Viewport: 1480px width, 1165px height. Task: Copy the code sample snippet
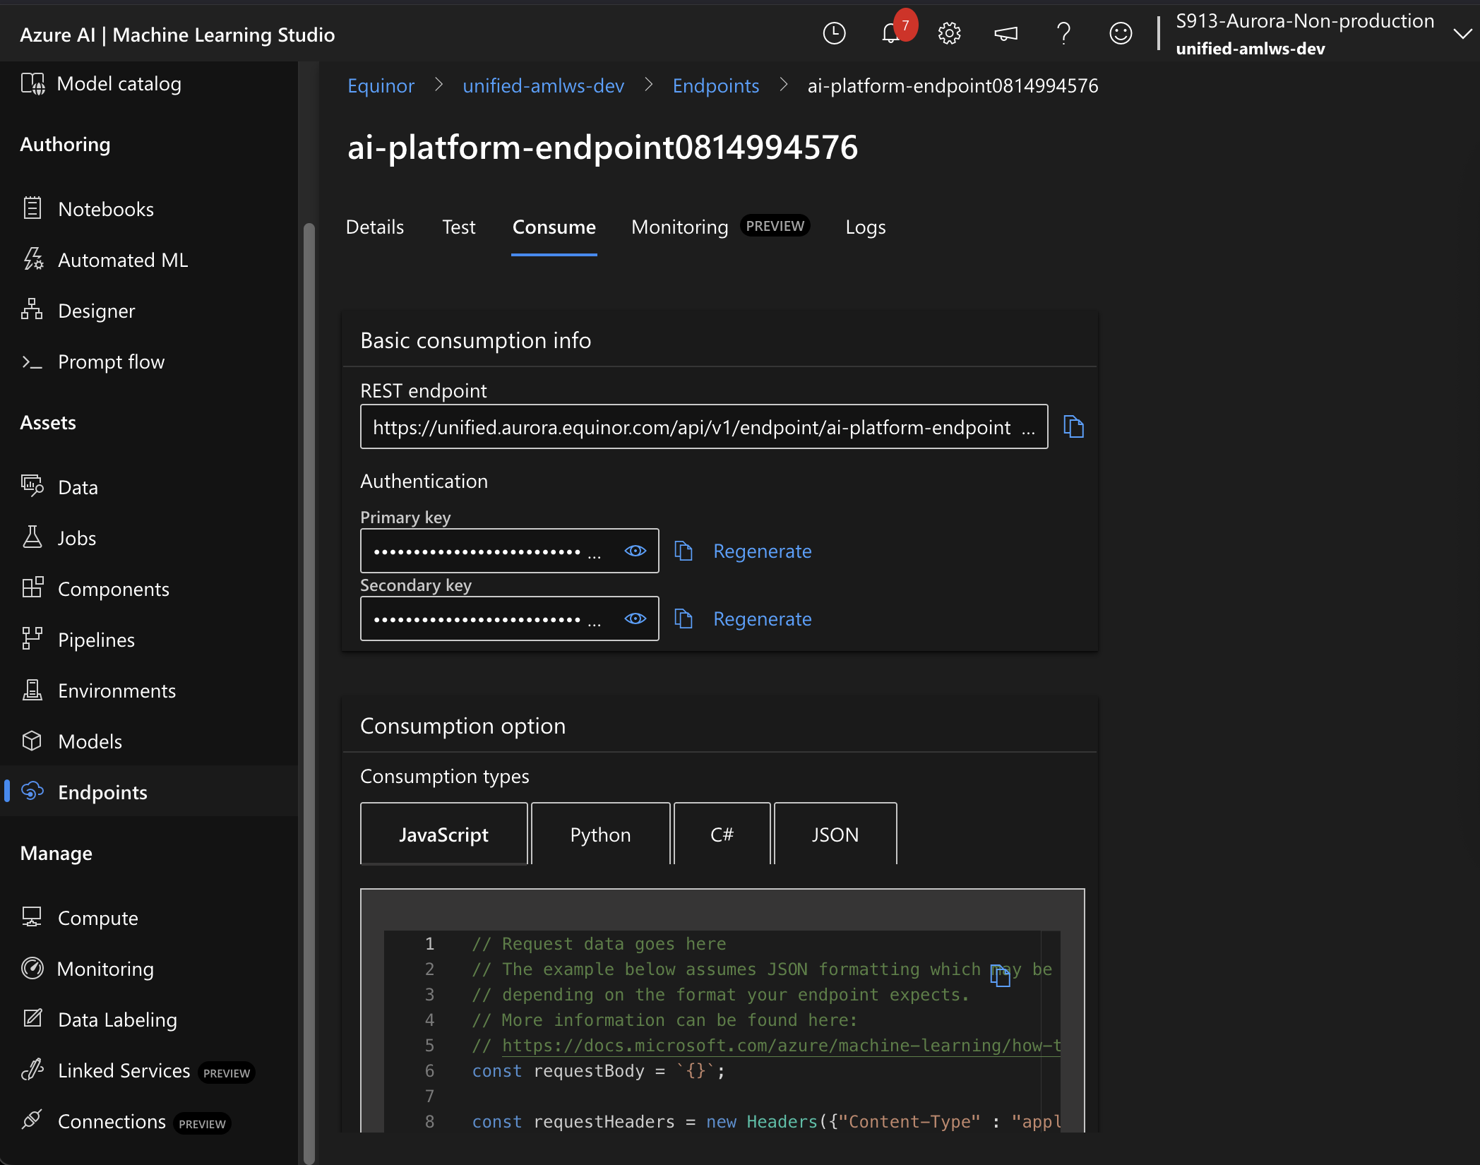(x=1000, y=975)
